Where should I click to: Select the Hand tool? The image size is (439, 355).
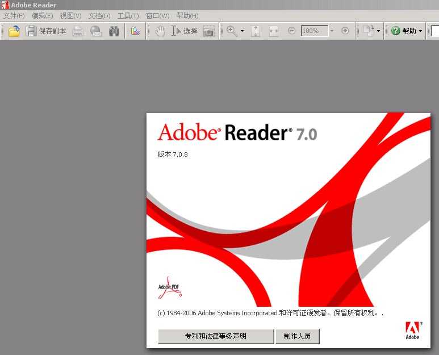160,31
